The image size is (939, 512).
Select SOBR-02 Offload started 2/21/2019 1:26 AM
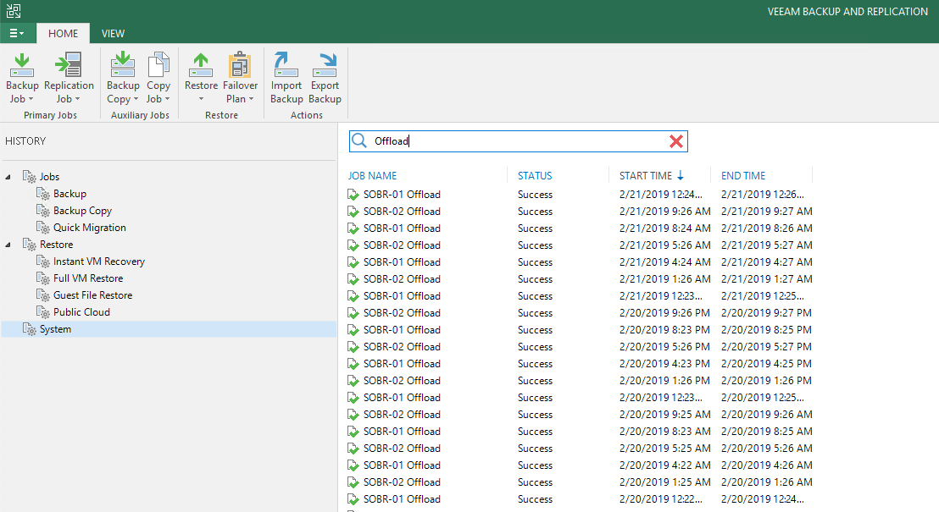(402, 278)
